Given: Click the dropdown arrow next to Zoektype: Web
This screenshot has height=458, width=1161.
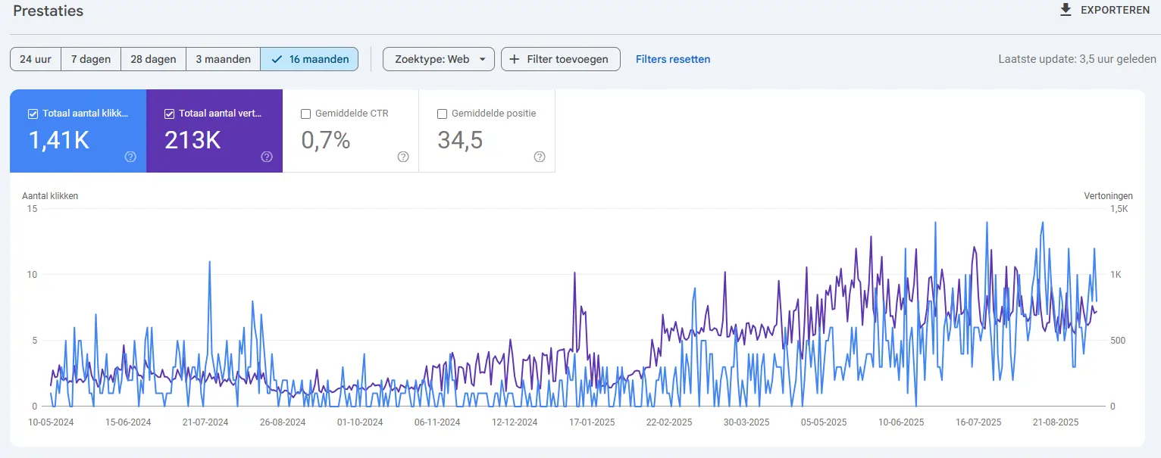Looking at the screenshot, I should click(483, 58).
